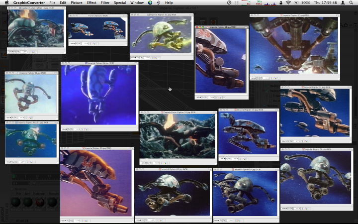Click the Imperial Fighter 13 image canvas
Viewport: 358px width, 224px height.
pos(294,45)
